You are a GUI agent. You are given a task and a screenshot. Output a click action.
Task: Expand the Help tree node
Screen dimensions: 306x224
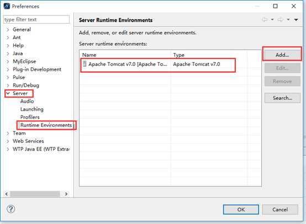point(8,46)
